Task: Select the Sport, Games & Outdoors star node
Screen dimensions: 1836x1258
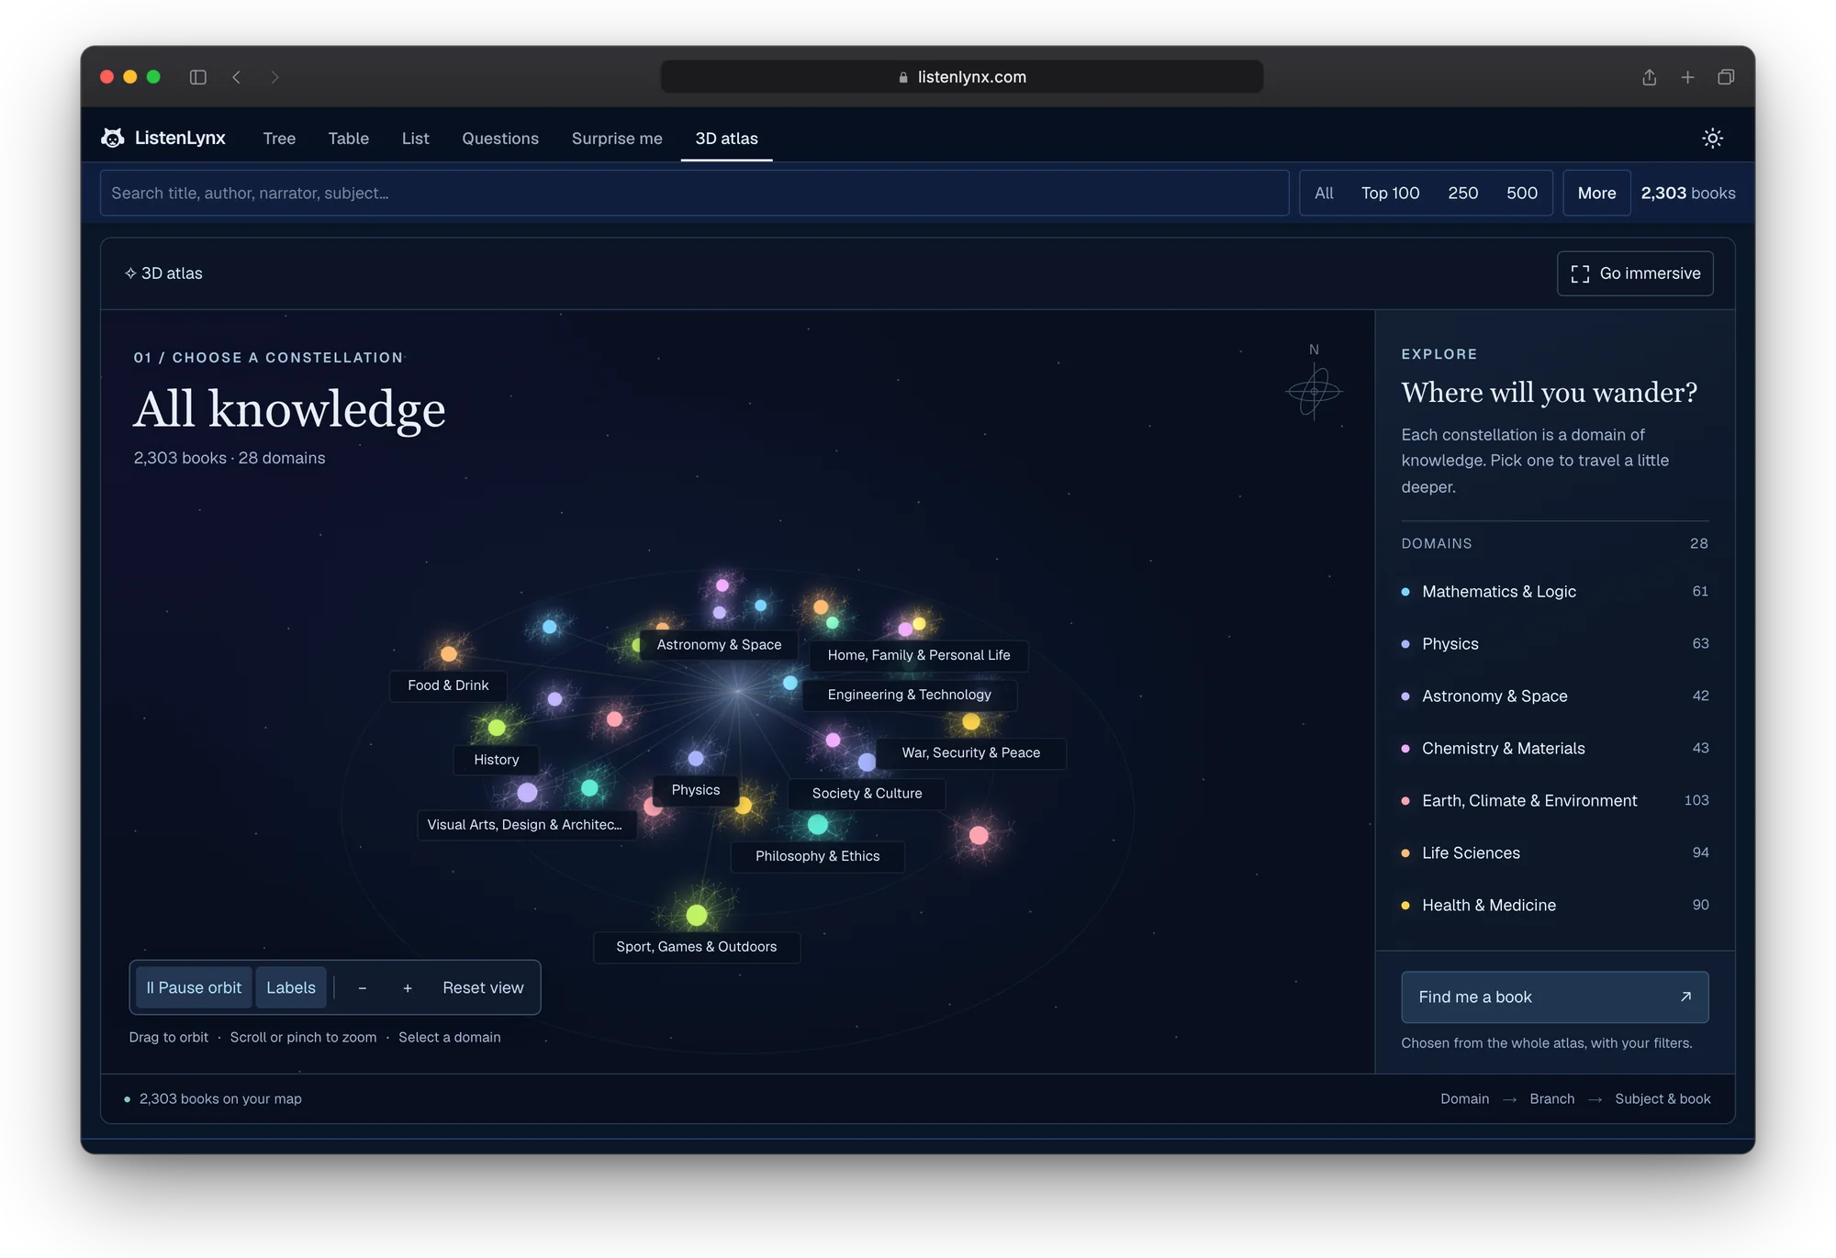Action: point(697,915)
